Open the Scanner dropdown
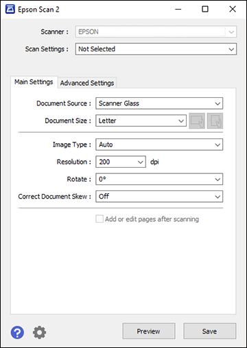This screenshot has width=247, height=348. tap(156, 32)
